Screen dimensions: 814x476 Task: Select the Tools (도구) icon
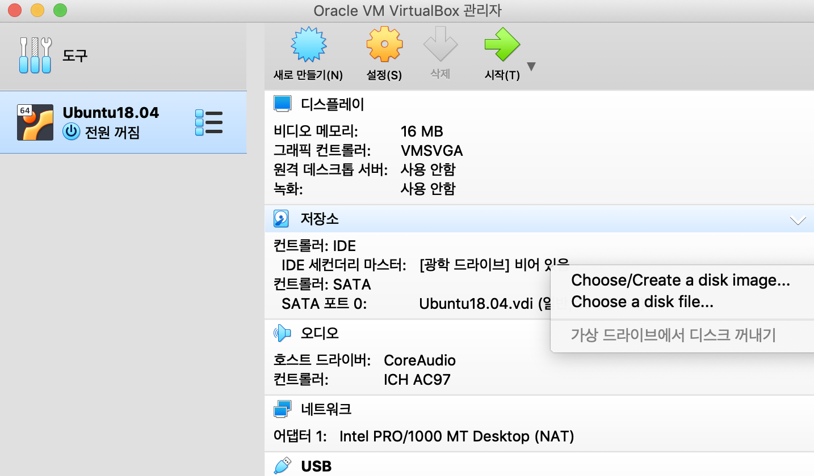pyautogui.click(x=35, y=55)
